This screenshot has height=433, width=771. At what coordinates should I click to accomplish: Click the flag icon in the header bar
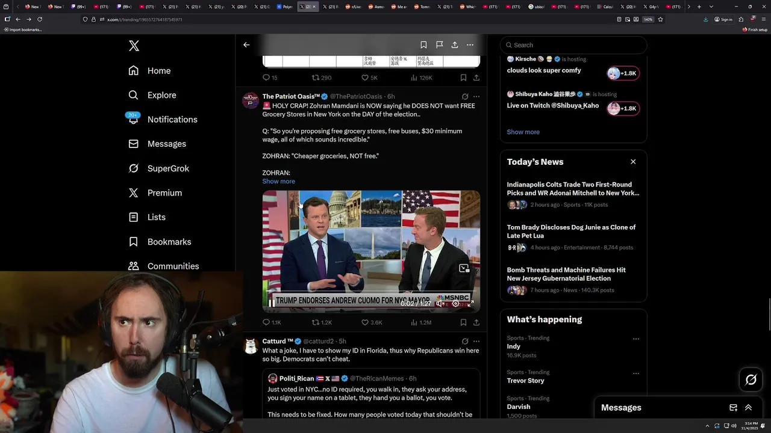point(439,45)
